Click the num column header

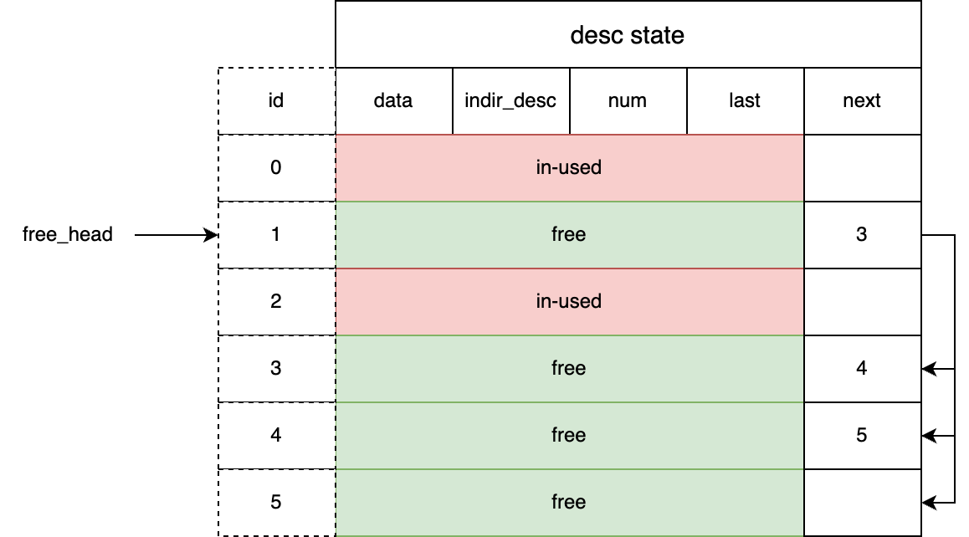click(x=628, y=100)
